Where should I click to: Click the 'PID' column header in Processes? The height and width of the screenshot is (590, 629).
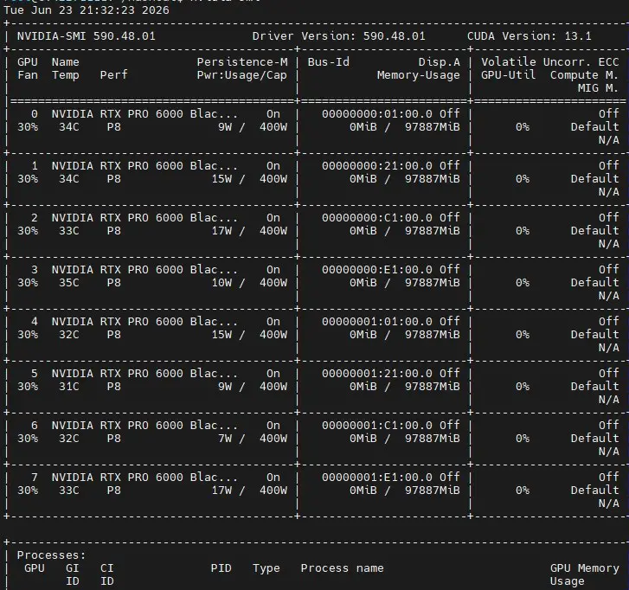coord(221,568)
